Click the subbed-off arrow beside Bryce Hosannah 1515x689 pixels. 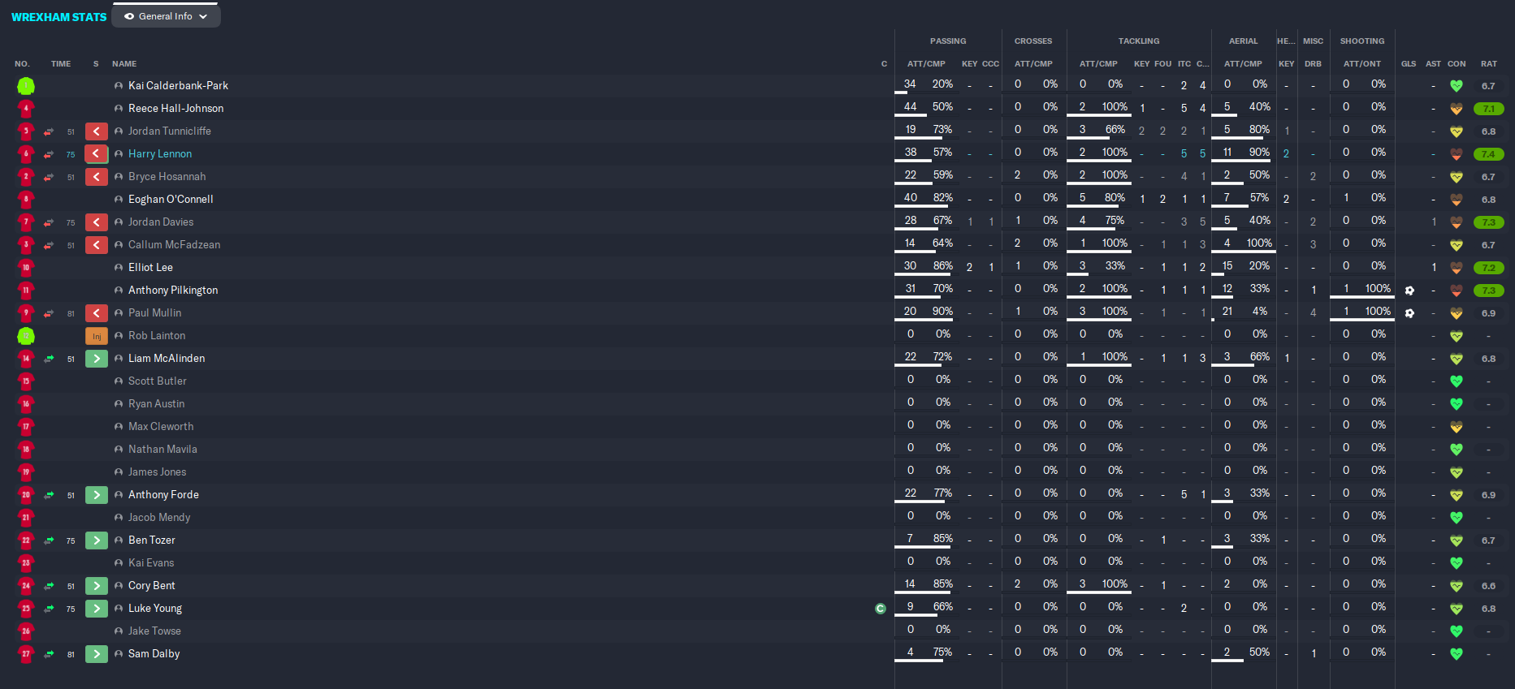click(97, 176)
